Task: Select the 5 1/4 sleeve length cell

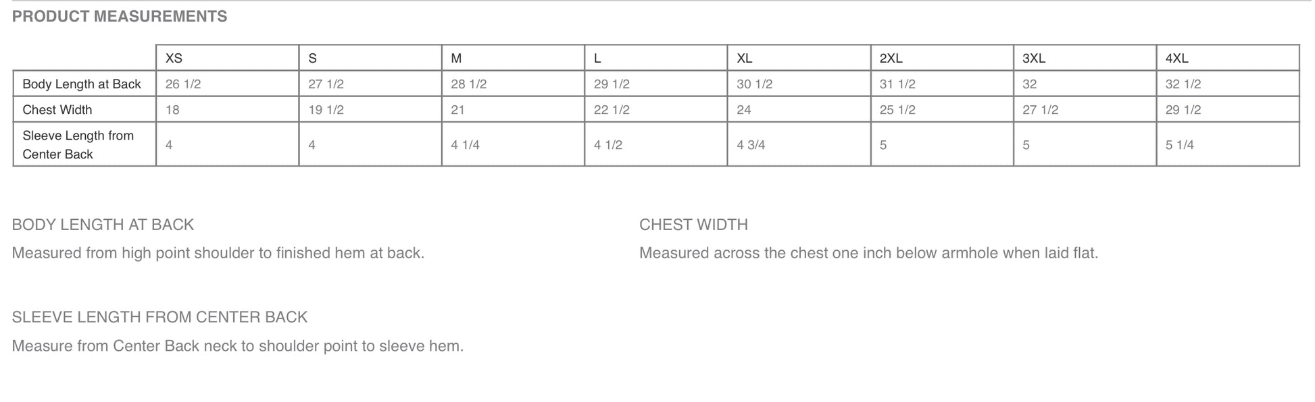Action: coord(1179,145)
